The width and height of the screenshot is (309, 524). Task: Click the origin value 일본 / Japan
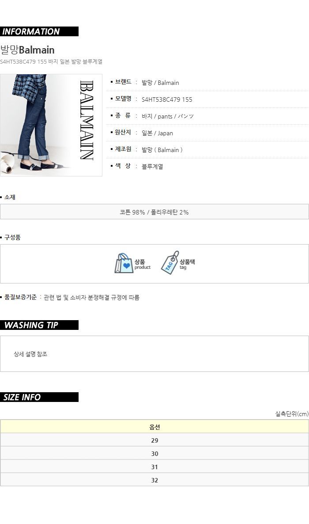click(x=157, y=133)
